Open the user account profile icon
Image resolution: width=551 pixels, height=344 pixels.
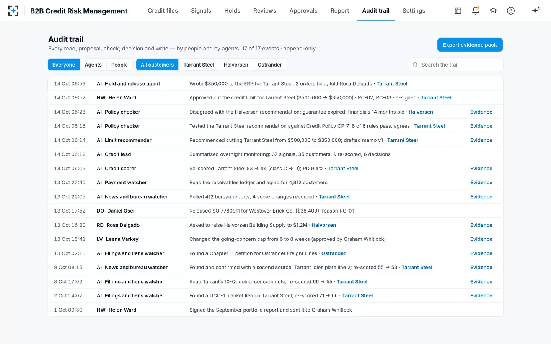[x=511, y=11]
